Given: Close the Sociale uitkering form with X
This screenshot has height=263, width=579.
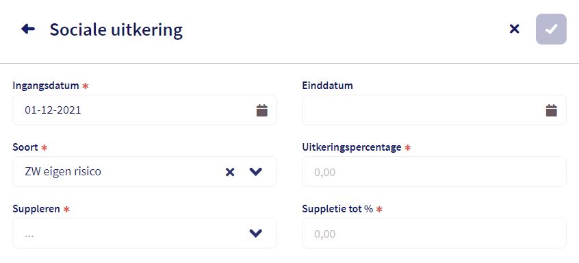Looking at the screenshot, I should 514,29.
